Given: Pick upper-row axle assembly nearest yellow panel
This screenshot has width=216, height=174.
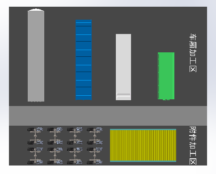Looking at the screenshot, I should coord(94,136).
